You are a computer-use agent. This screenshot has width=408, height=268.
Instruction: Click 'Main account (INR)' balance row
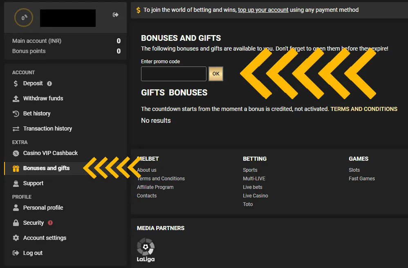pos(66,41)
